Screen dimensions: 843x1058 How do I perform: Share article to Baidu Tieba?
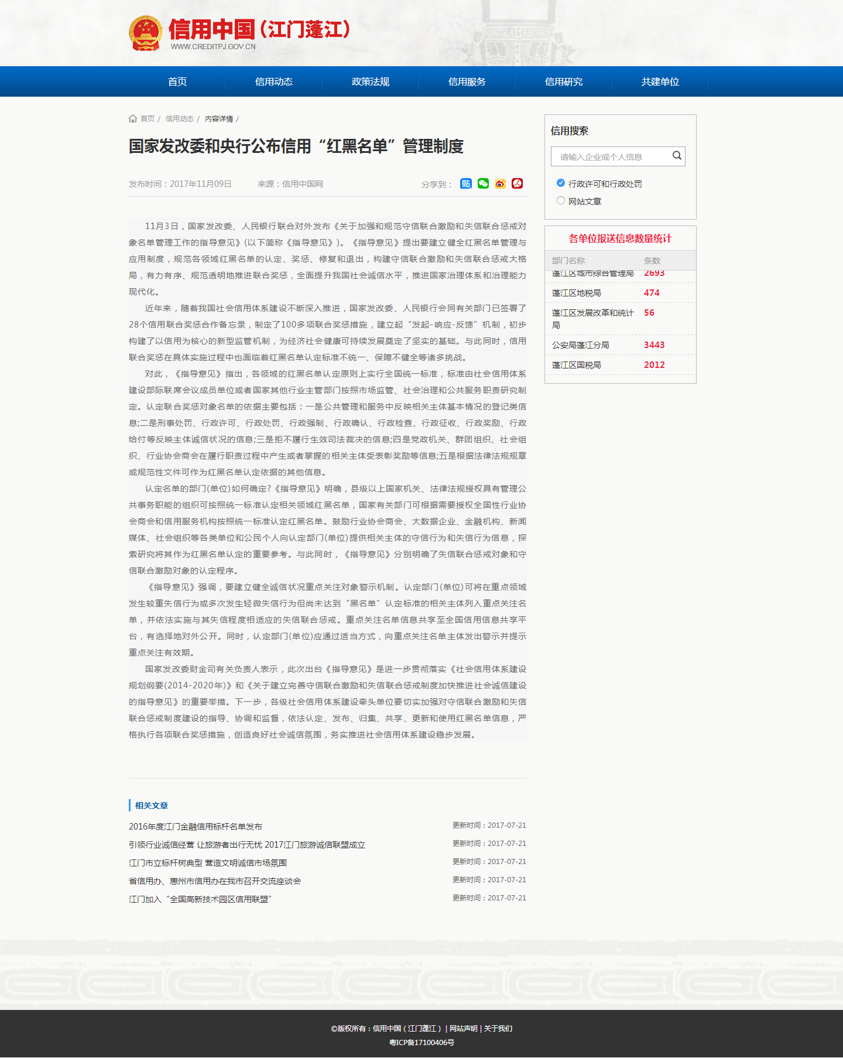(x=465, y=184)
